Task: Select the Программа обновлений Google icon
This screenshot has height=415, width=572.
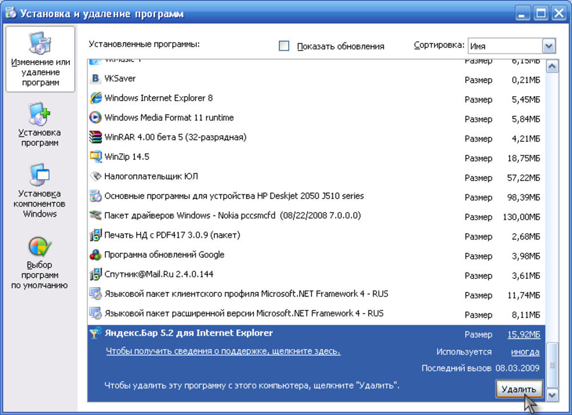Action: pyautogui.click(x=96, y=254)
